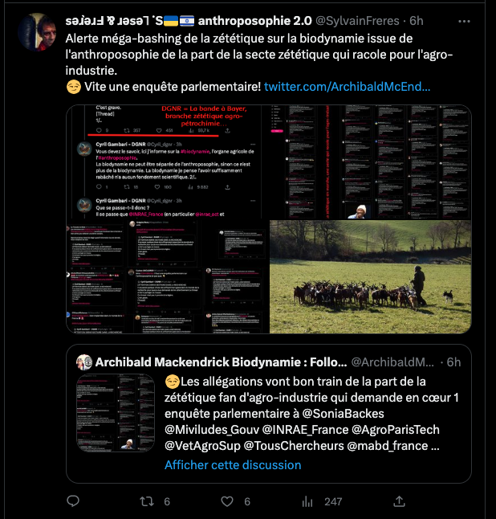Open quoted tweet author name Archibald Mackendrick
The width and height of the screenshot is (496, 519).
tap(222, 362)
